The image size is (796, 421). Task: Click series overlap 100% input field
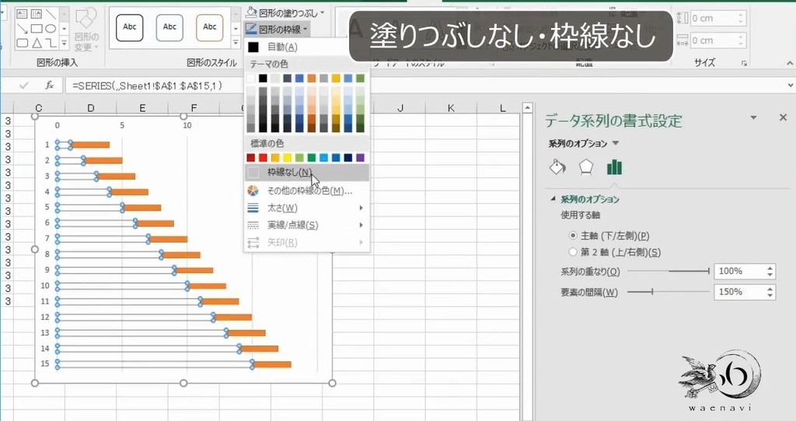[740, 271]
